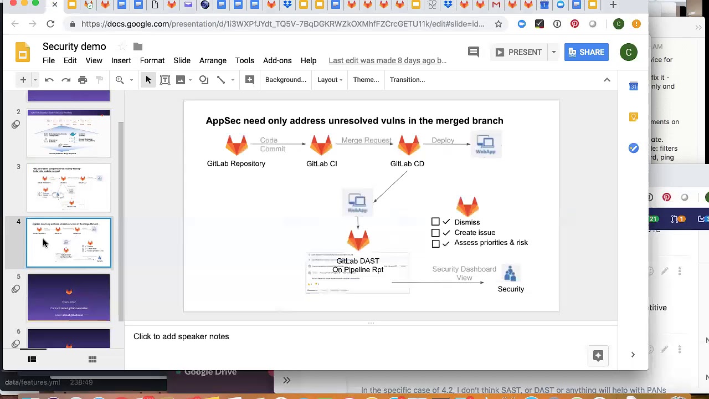Open the Edit menu
709x399 pixels.
(x=70, y=60)
